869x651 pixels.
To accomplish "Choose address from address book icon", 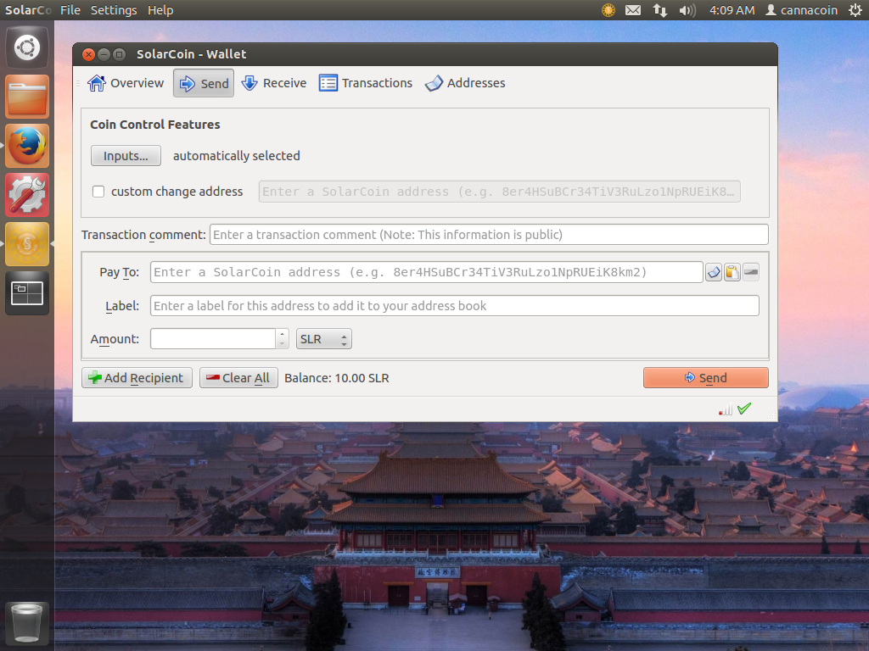I will (714, 272).
